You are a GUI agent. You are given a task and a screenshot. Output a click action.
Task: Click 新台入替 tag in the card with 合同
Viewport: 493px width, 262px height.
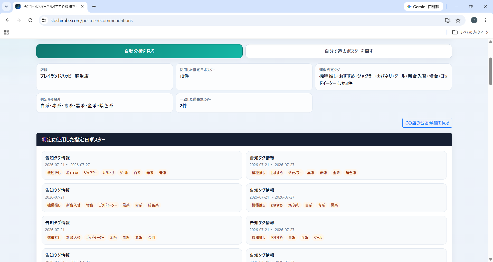pos(73,238)
